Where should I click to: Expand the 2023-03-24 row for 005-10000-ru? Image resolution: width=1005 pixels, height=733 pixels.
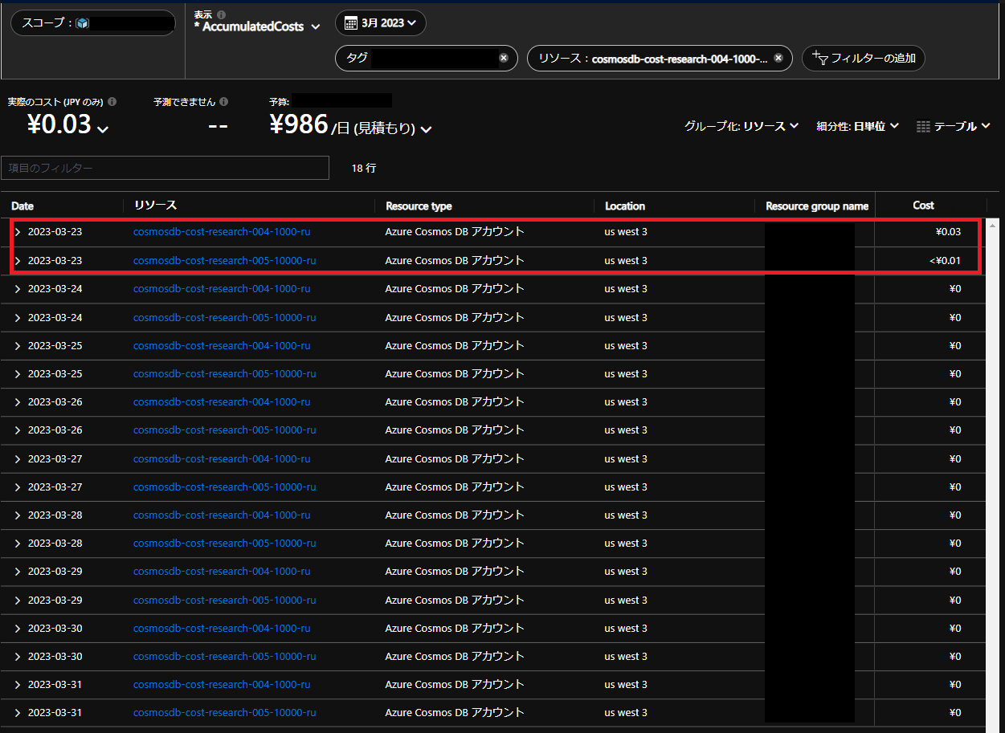click(x=18, y=318)
